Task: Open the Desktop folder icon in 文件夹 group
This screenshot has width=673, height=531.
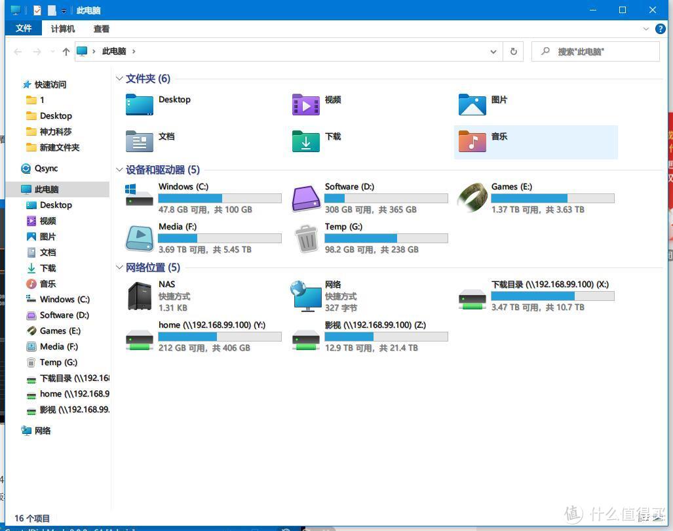Action: 139,105
